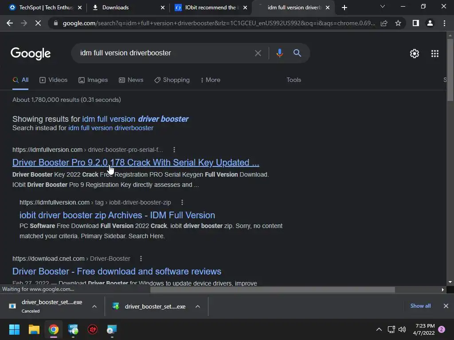Screen dimensions: 454x340
Task: Open notification center badge showing 2
Action: (442, 329)
